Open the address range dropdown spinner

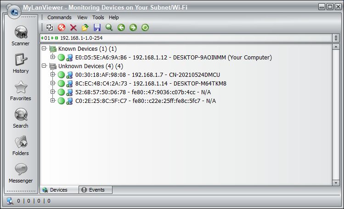[336, 38]
